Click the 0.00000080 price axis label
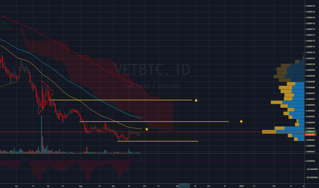Image resolution: width=319 pixels, height=188 pixels. coord(310,88)
